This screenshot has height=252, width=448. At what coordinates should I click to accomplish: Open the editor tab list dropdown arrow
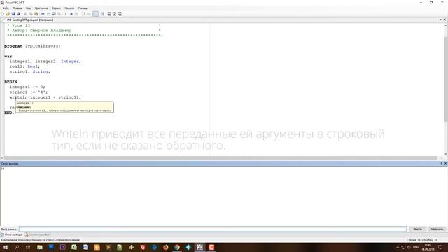(440, 20)
